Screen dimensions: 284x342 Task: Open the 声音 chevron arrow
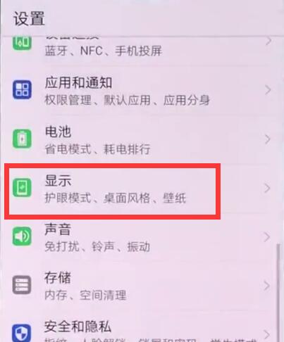(x=268, y=237)
